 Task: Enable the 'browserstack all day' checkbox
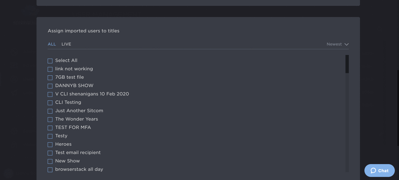coord(50,170)
